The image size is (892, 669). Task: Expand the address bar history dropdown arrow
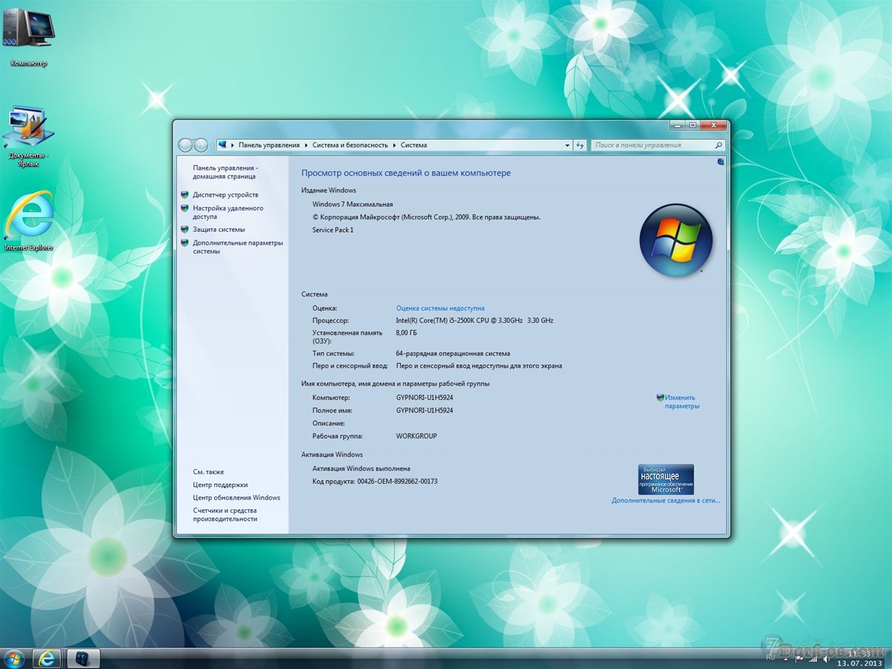tap(567, 146)
